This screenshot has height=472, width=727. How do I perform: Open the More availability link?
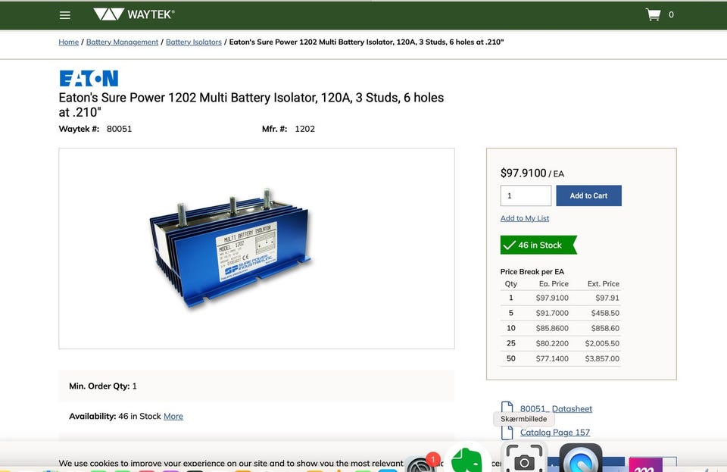[173, 417]
